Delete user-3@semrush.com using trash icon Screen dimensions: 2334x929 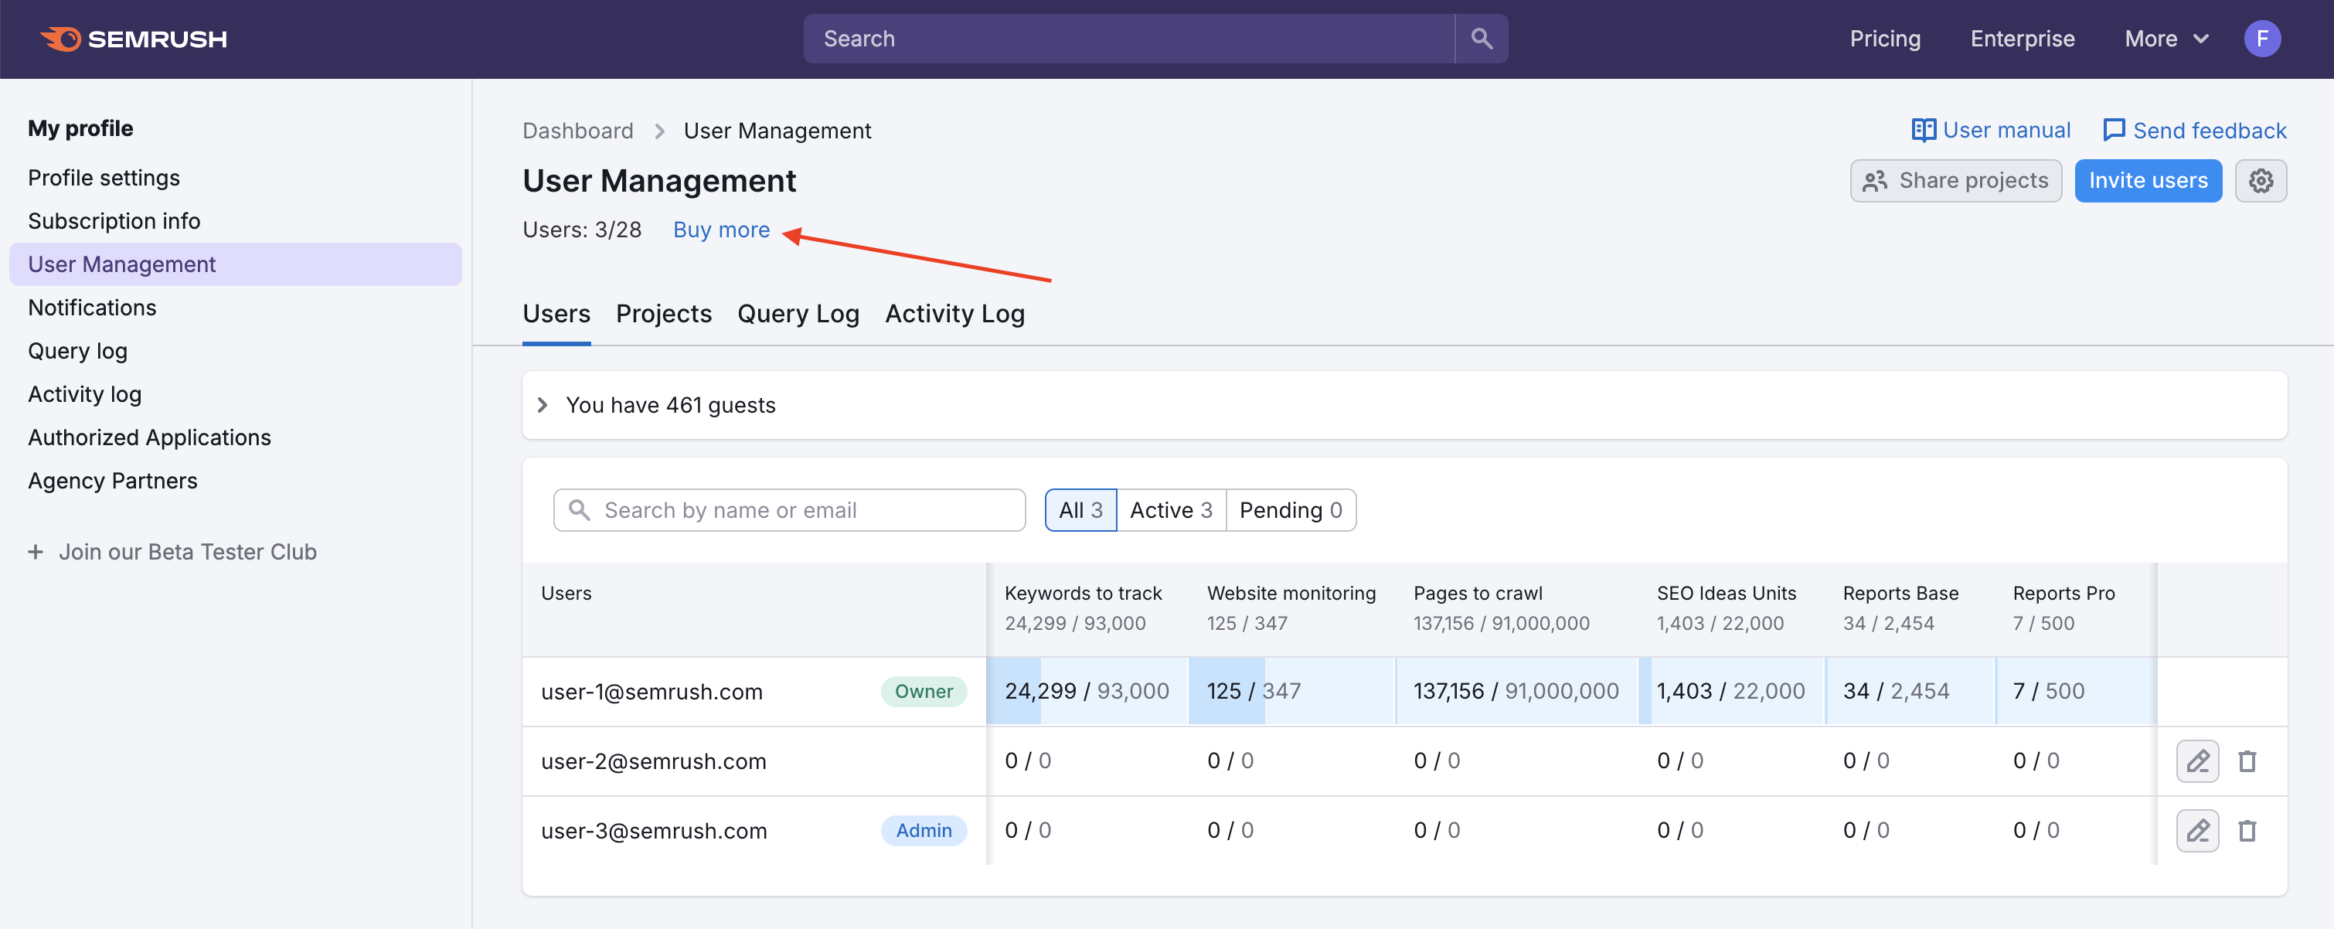point(2248,830)
